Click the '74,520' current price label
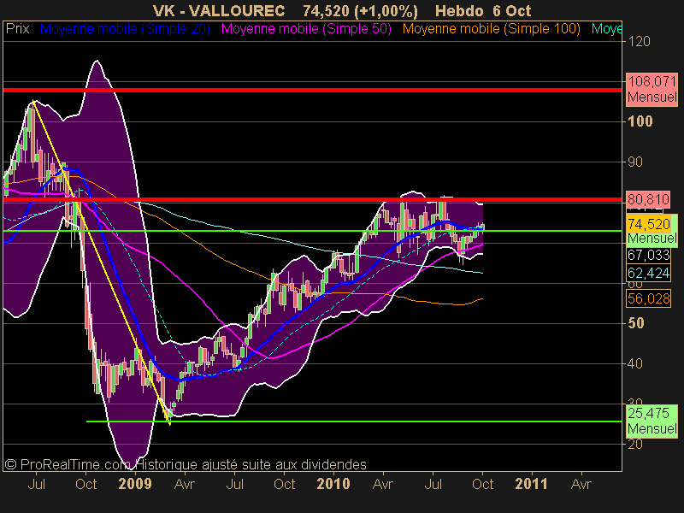 pos(649,224)
